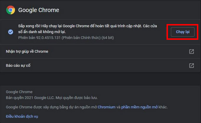This screenshot has height=123, width=201.
Task: Click the Bản quyền 2021 Google LLC text
Action: [x=30, y=98]
